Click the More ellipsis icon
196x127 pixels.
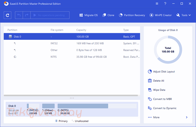(x=150, y=117)
